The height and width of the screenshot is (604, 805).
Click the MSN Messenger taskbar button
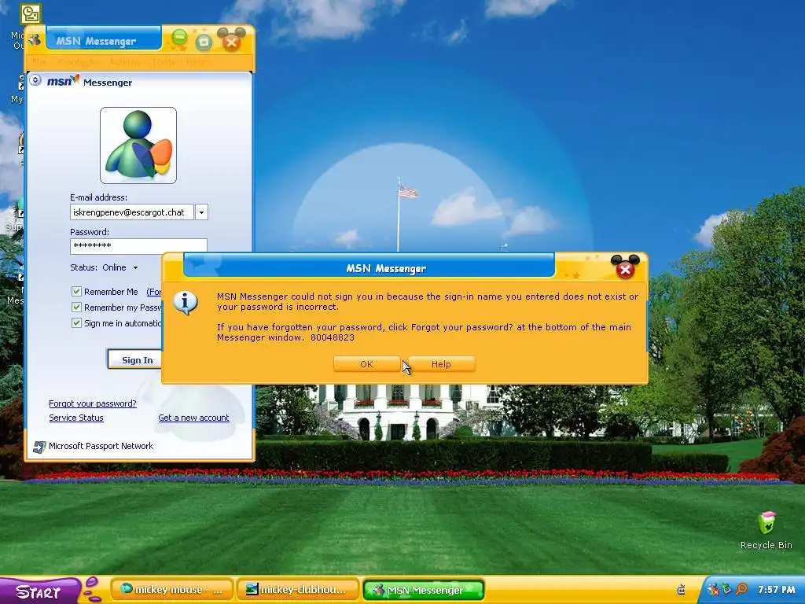coord(424,590)
